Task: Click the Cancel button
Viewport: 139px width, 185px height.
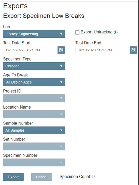Action: coord(42,177)
